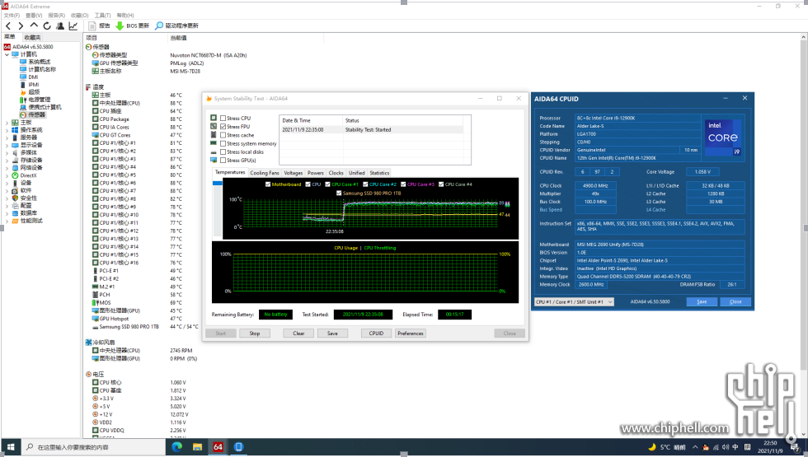Enable the Stress cache checkbox

click(x=223, y=135)
